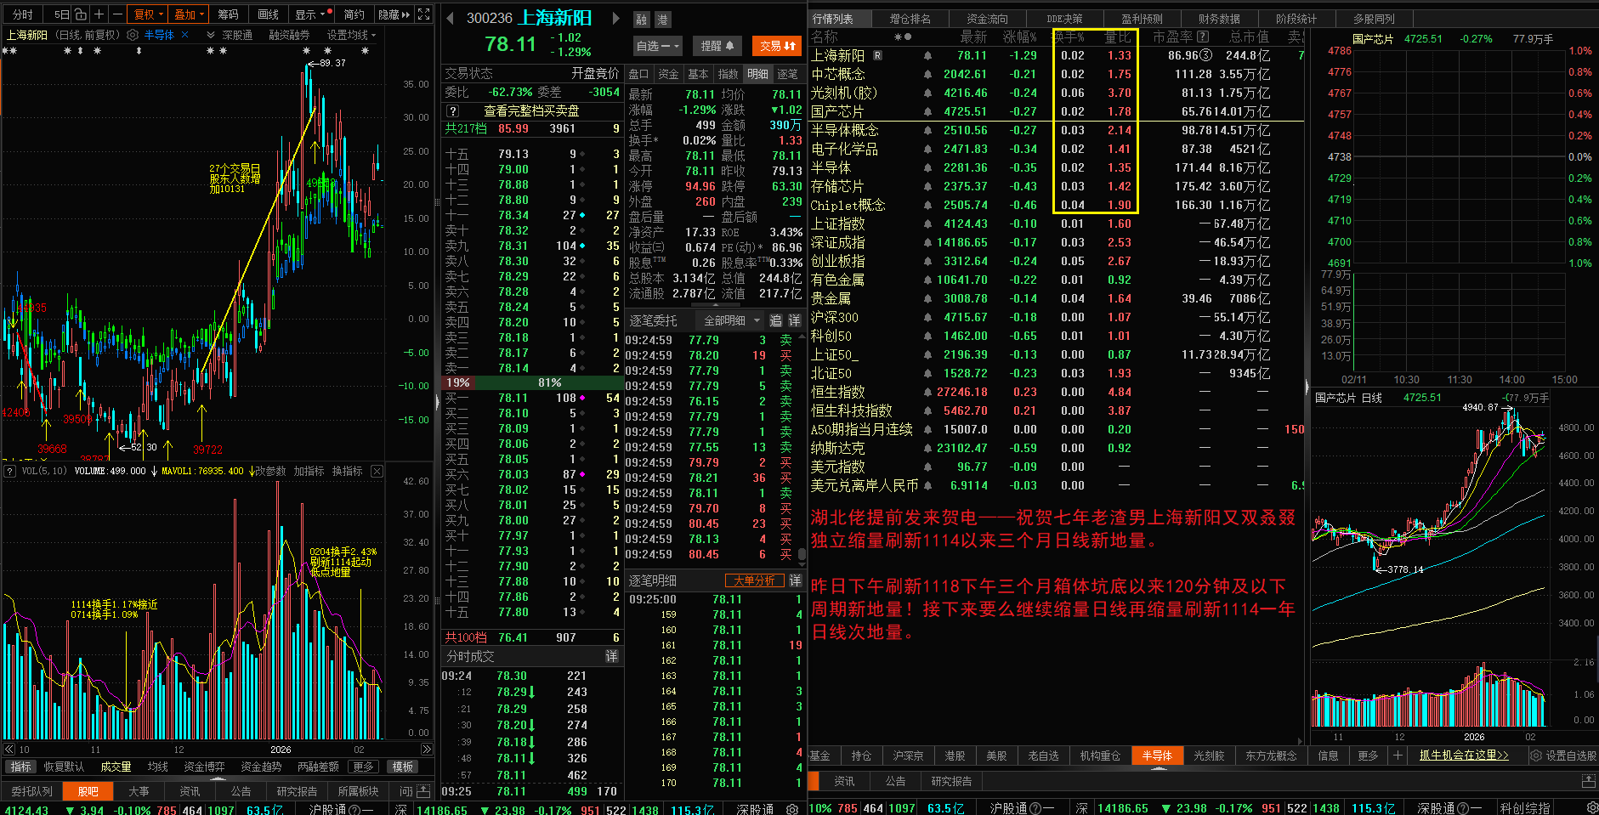Click the 大单分析 button

[754, 580]
